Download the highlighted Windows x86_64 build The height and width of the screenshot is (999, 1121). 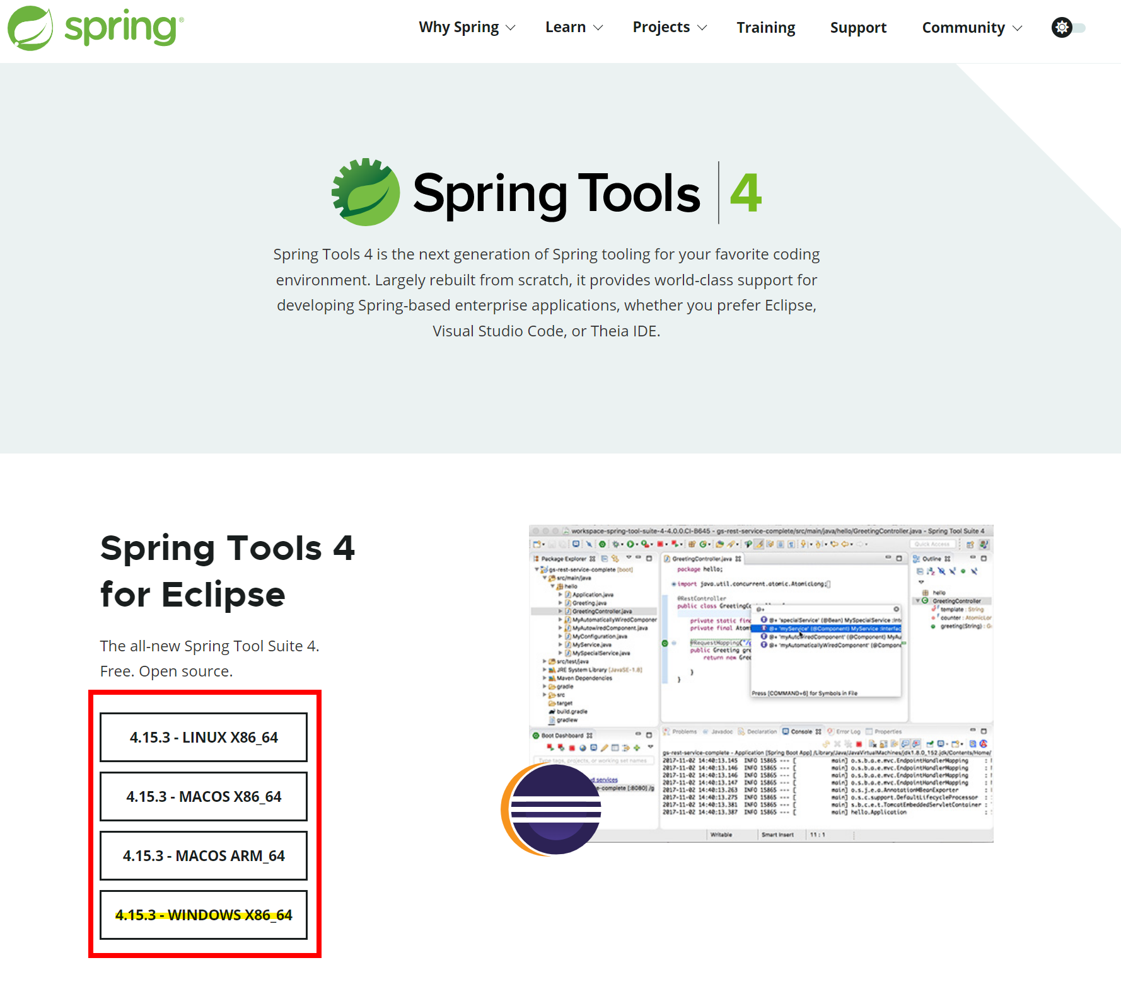point(203,915)
